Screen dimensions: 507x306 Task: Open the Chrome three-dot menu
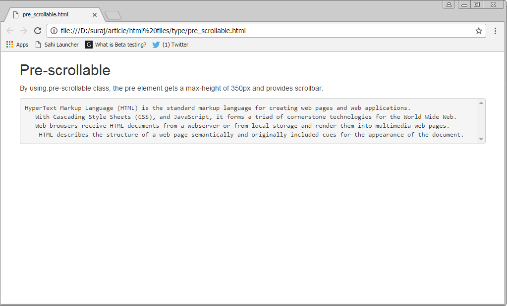click(x=495, y=31)
